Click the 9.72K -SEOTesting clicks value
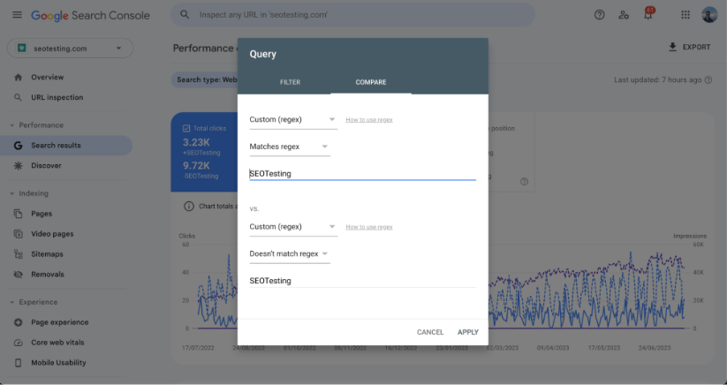The height and width of the screenshot is (385, 727). coord(196,165)
